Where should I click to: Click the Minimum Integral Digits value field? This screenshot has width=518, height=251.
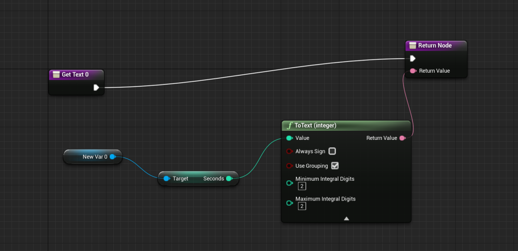301,186
